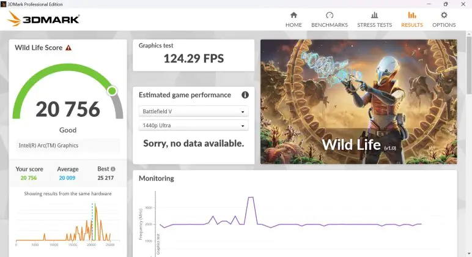The height and width of the screenshot is (257, 472).
Task: Click the Monitoring section heading
Action: pyautogui.click(x=157, y=178)
